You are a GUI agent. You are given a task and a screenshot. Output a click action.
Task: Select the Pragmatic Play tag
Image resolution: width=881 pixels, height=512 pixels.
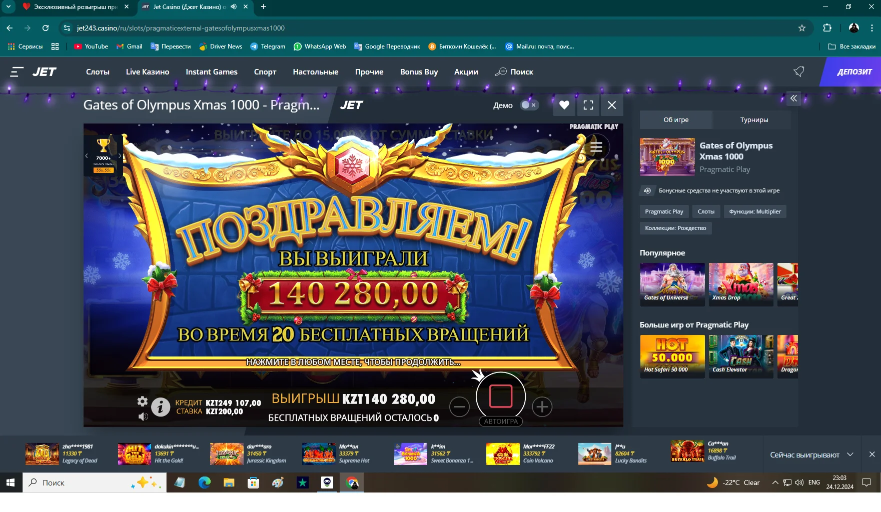point(664,211)
